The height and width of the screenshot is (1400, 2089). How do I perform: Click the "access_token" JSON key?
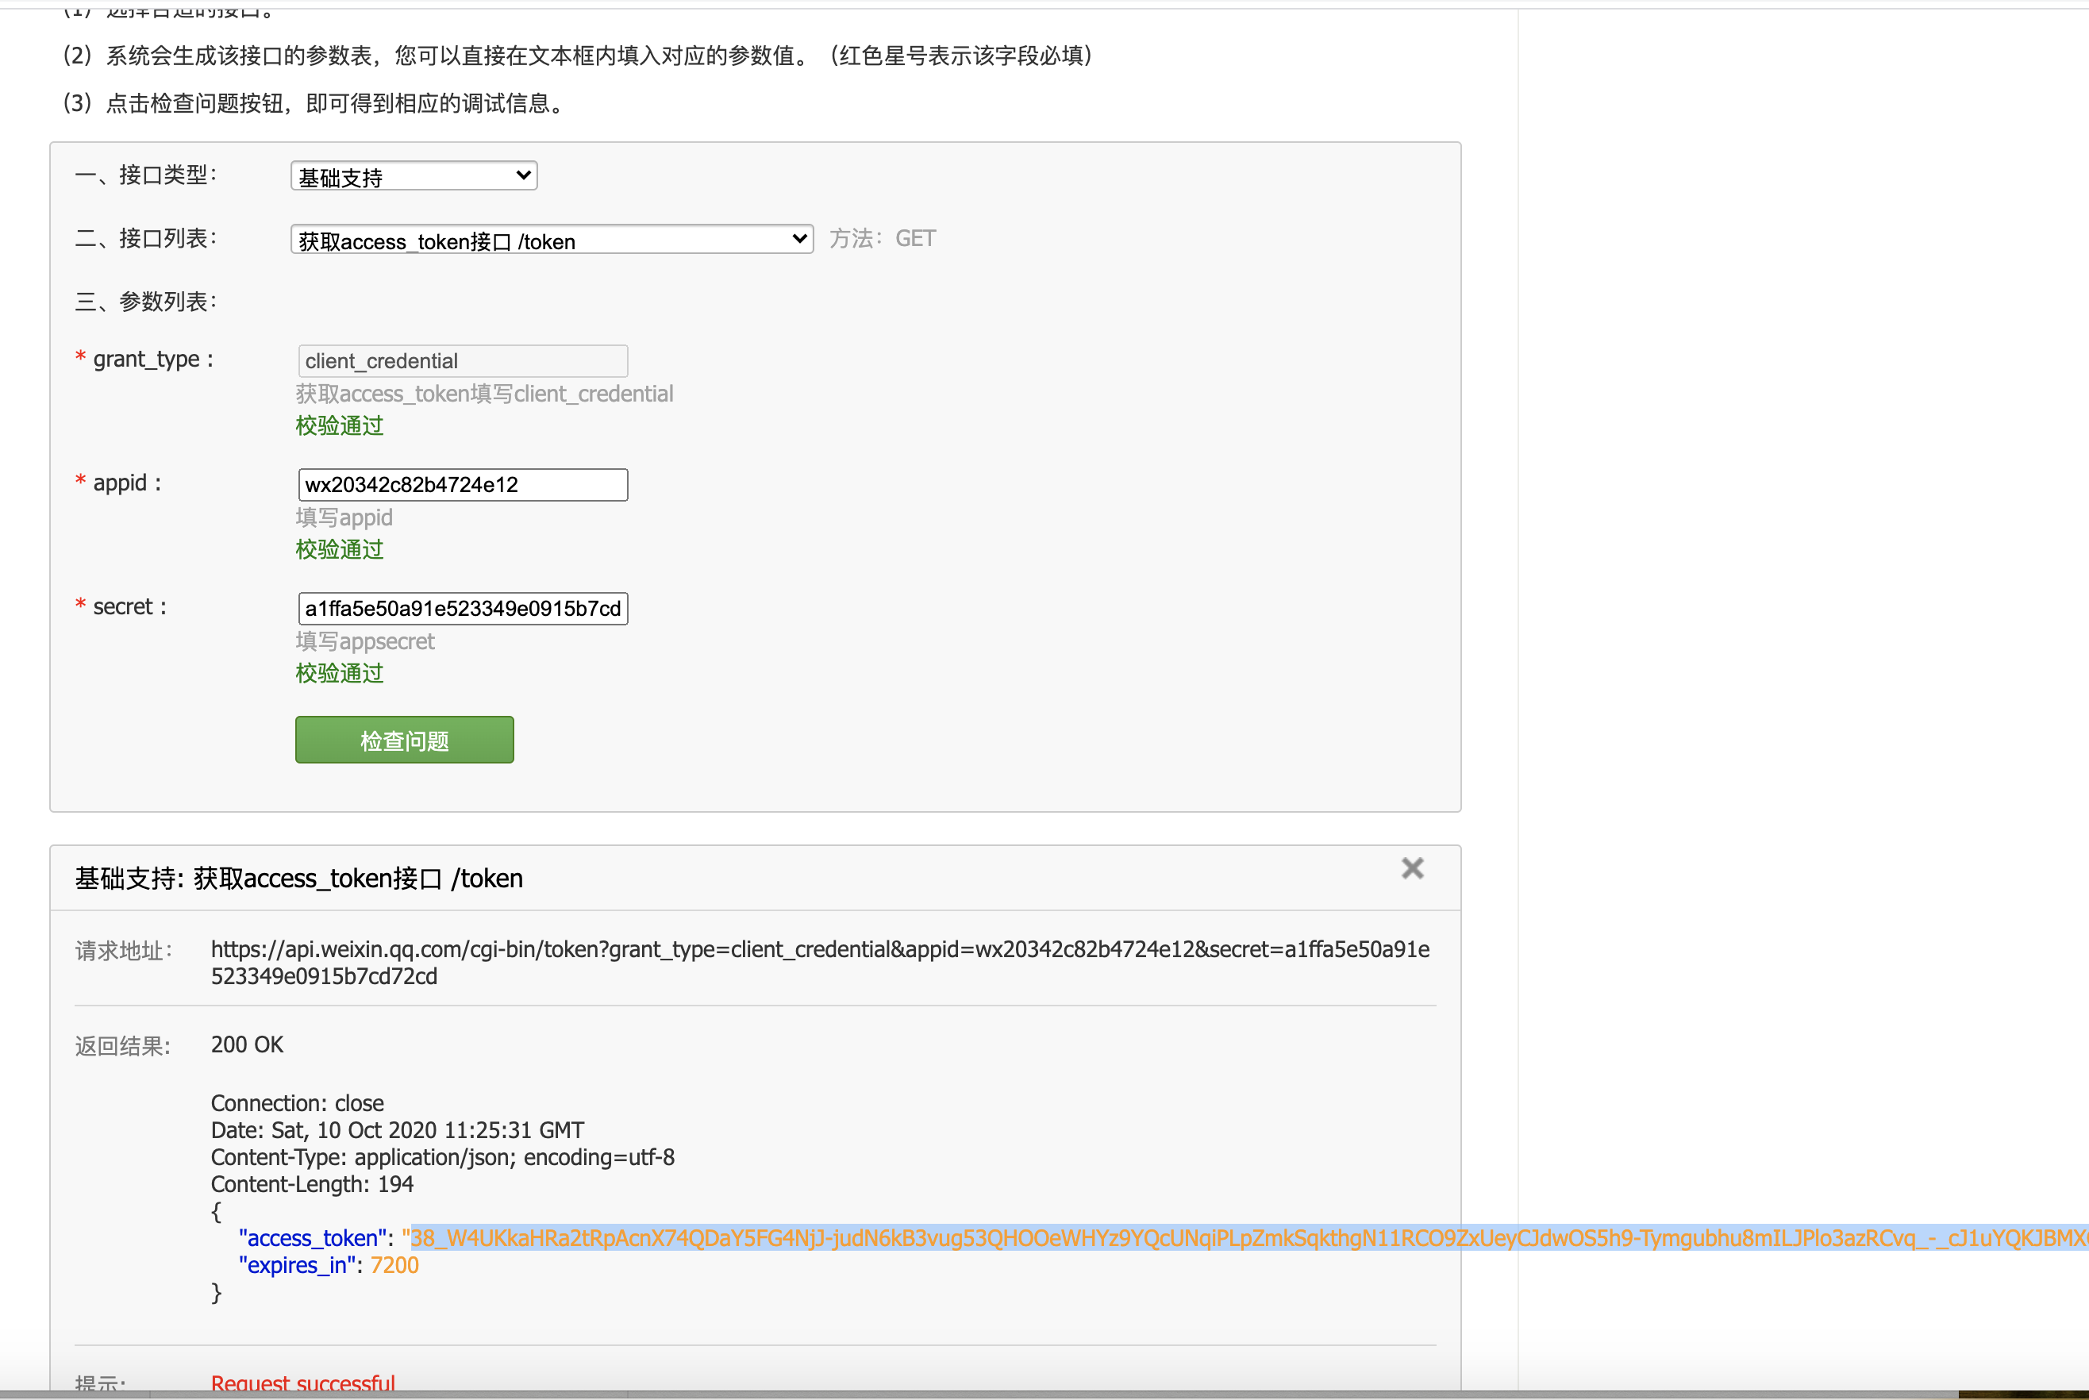click(x=312, y=1237)
